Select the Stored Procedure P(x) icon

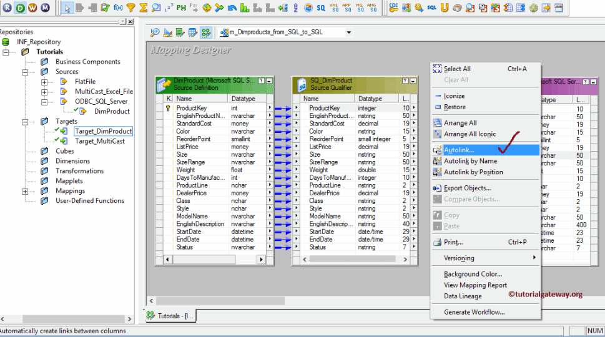(181, 7)
